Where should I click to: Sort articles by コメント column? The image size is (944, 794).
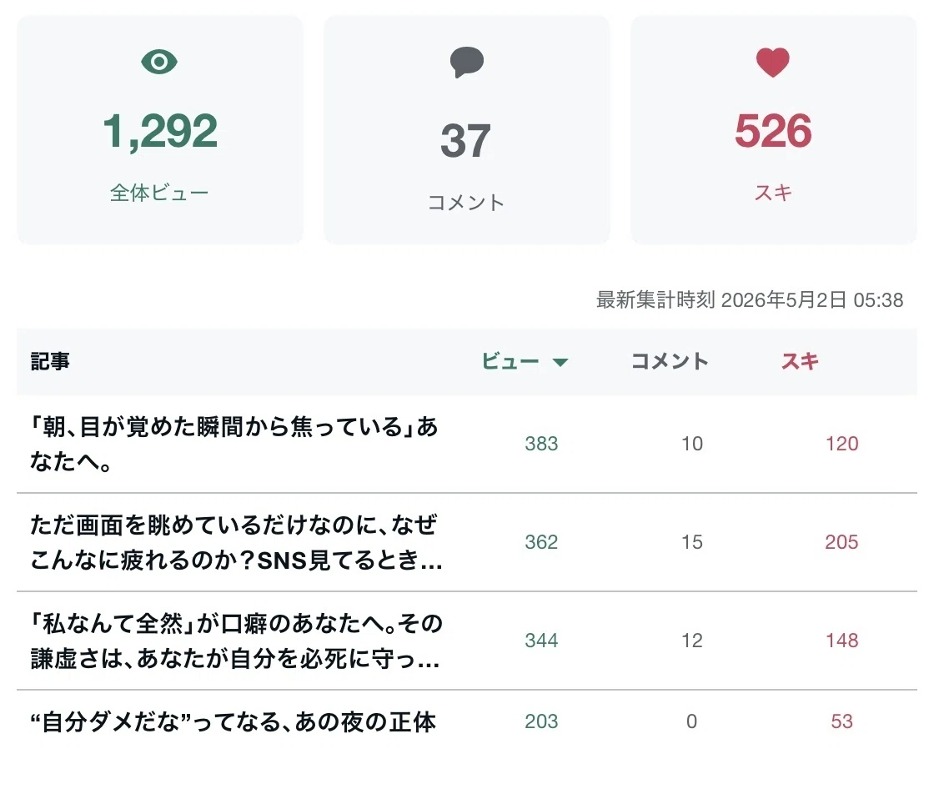coord(670,361)
